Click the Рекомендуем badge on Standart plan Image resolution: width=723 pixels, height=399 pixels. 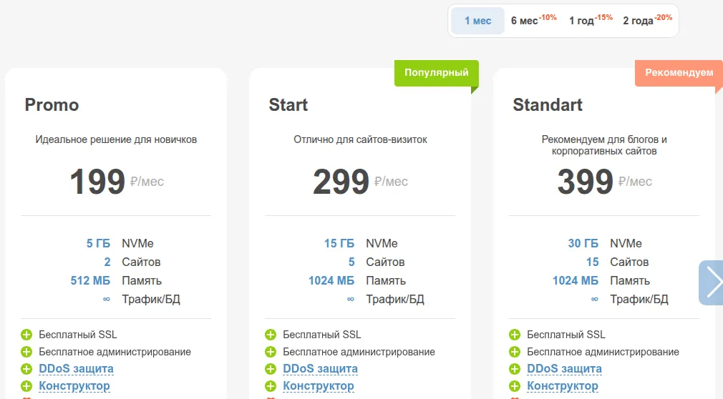pos(679,73)
